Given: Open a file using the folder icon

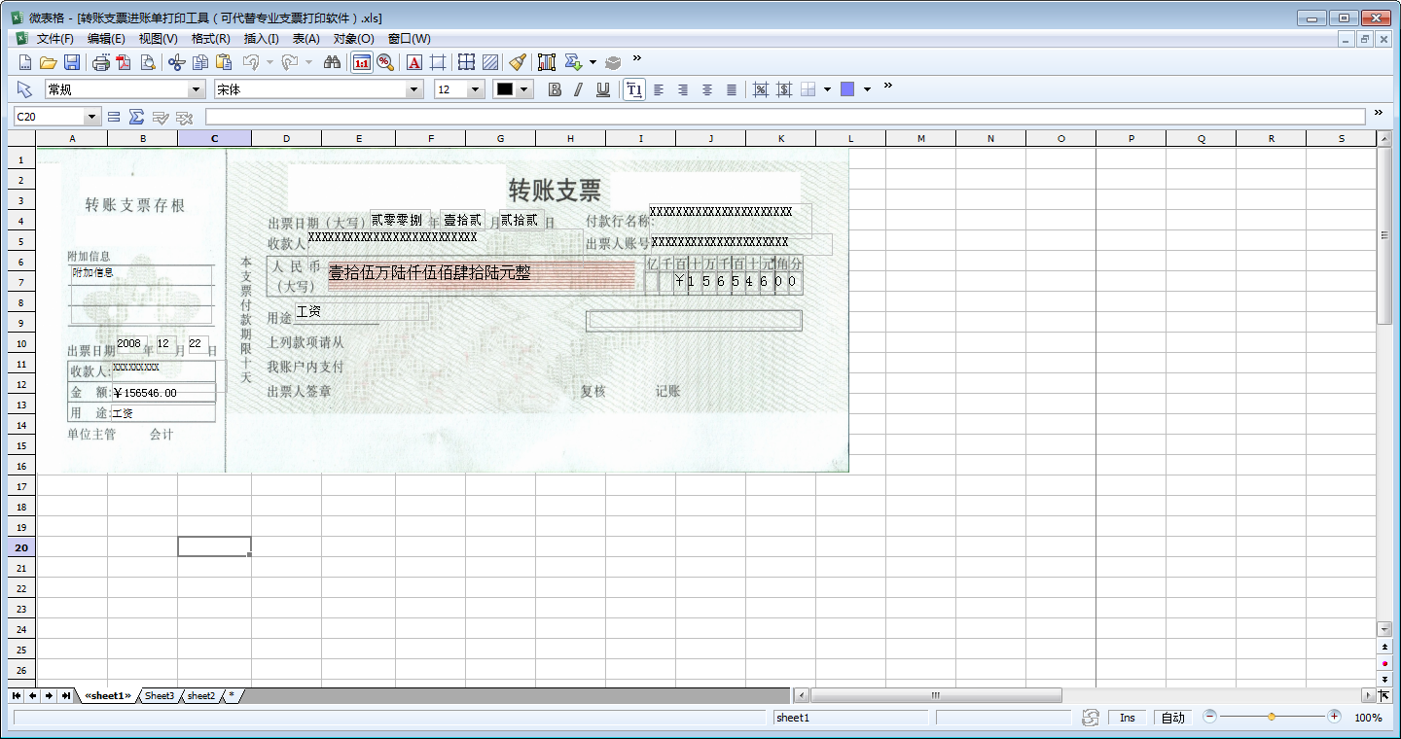Looking at the screenshot, I should coord(48,62).
